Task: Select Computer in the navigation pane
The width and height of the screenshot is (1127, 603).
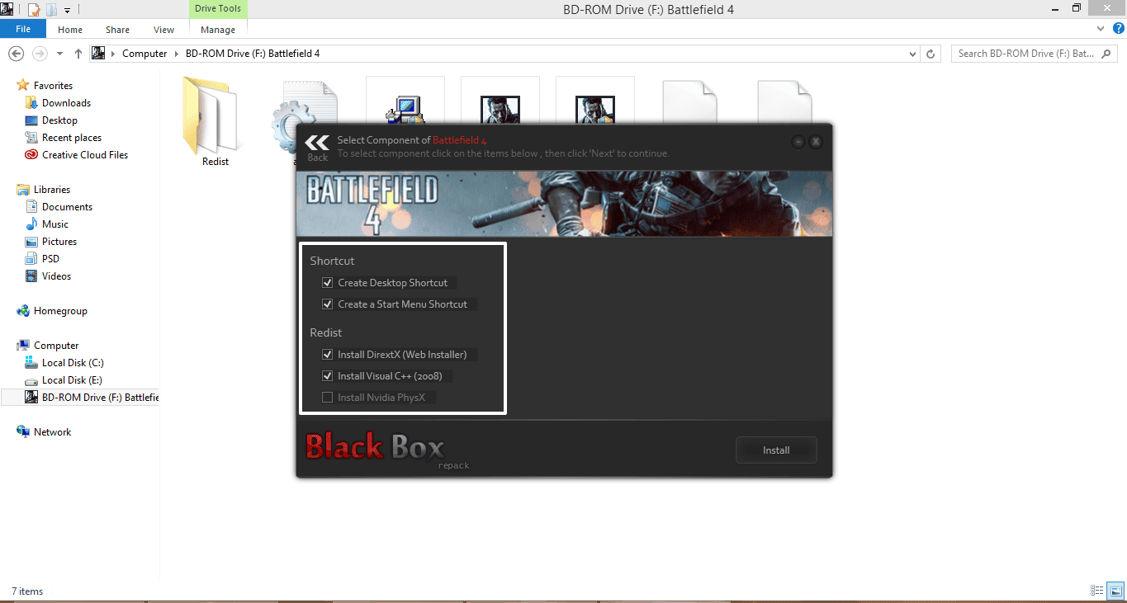Action: point(56,346)
